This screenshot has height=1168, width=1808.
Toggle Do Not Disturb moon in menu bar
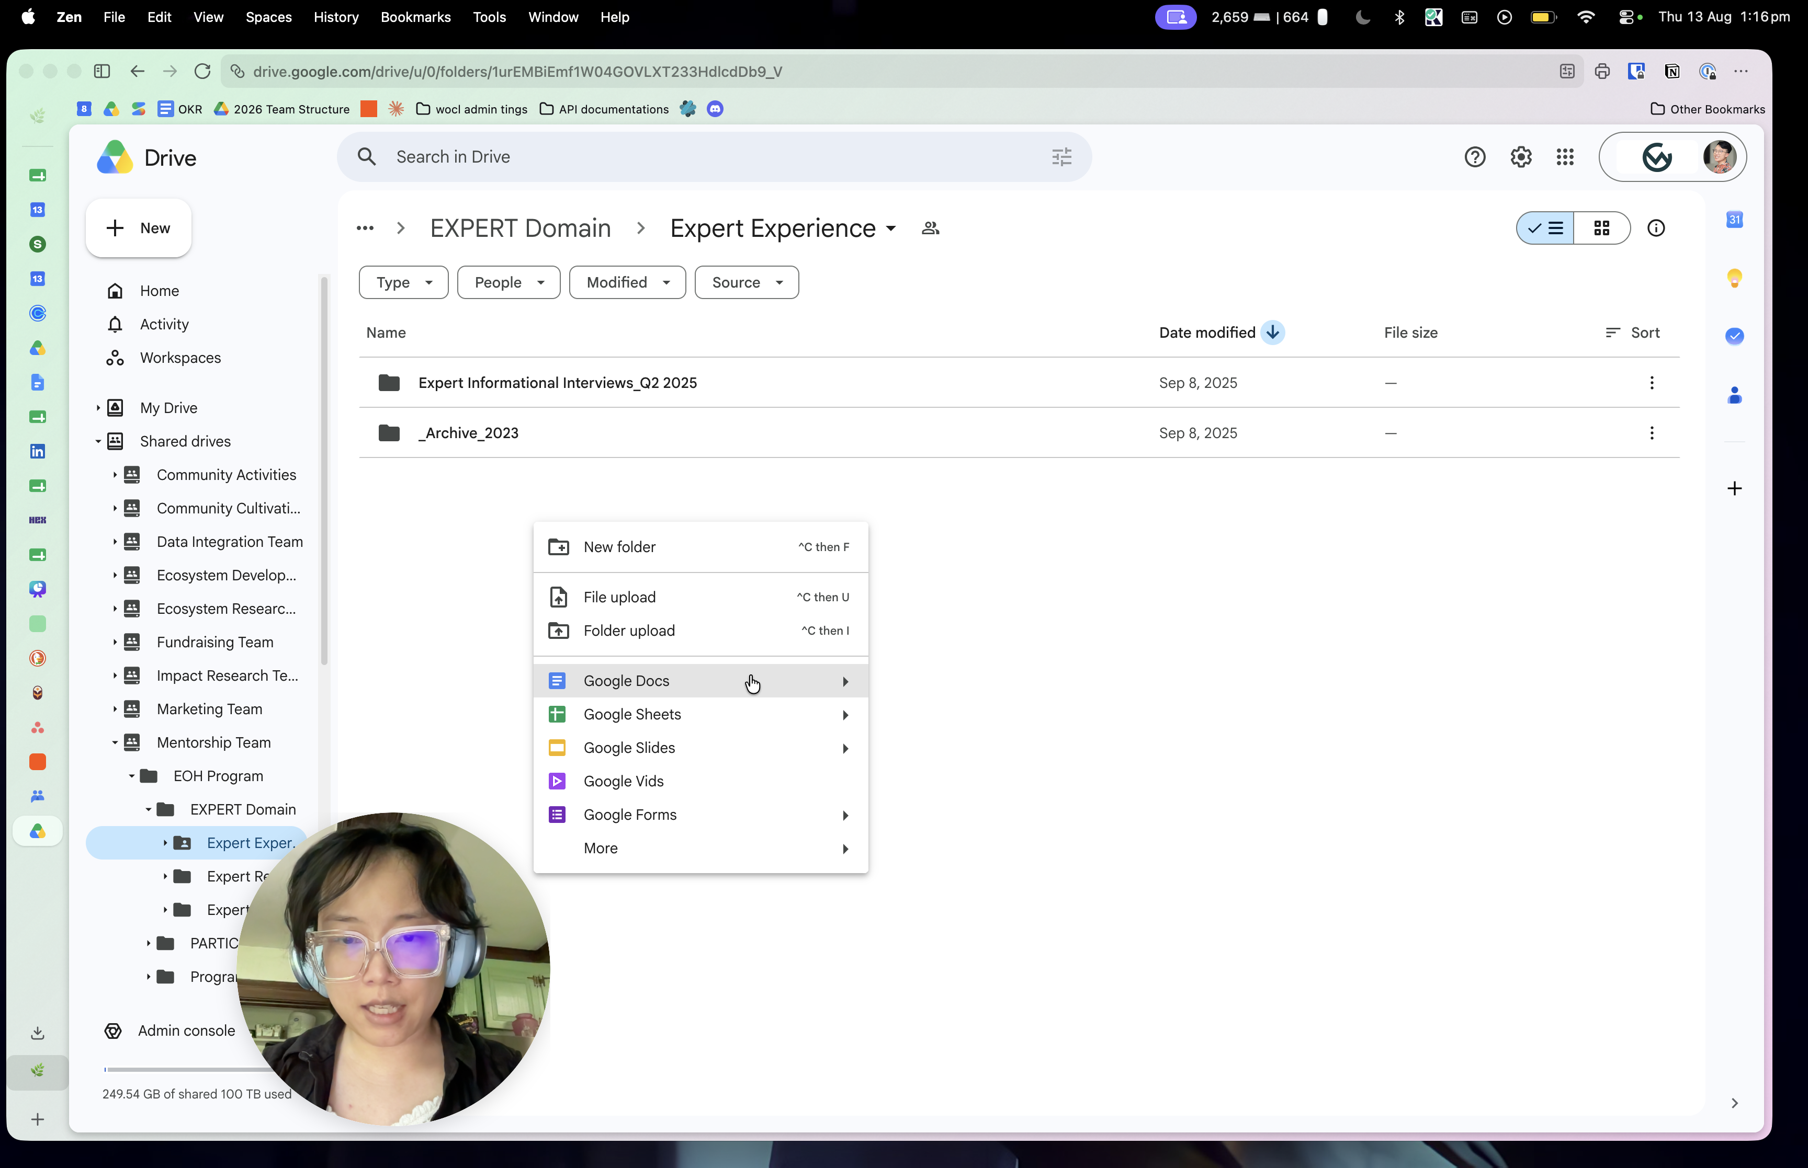tap(1363, 17)
